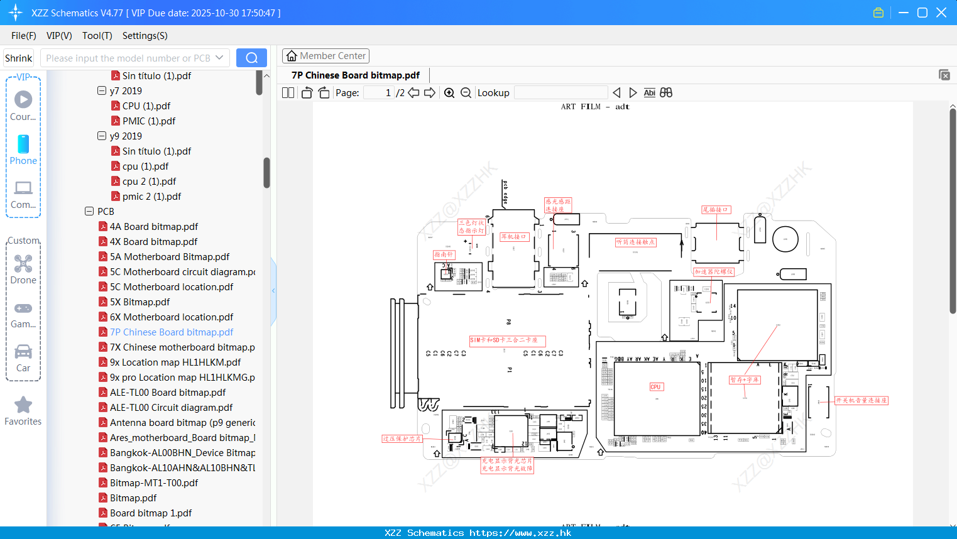Open ALE-TL00 Board bitmap.pdf

click(x=168, y=392)
